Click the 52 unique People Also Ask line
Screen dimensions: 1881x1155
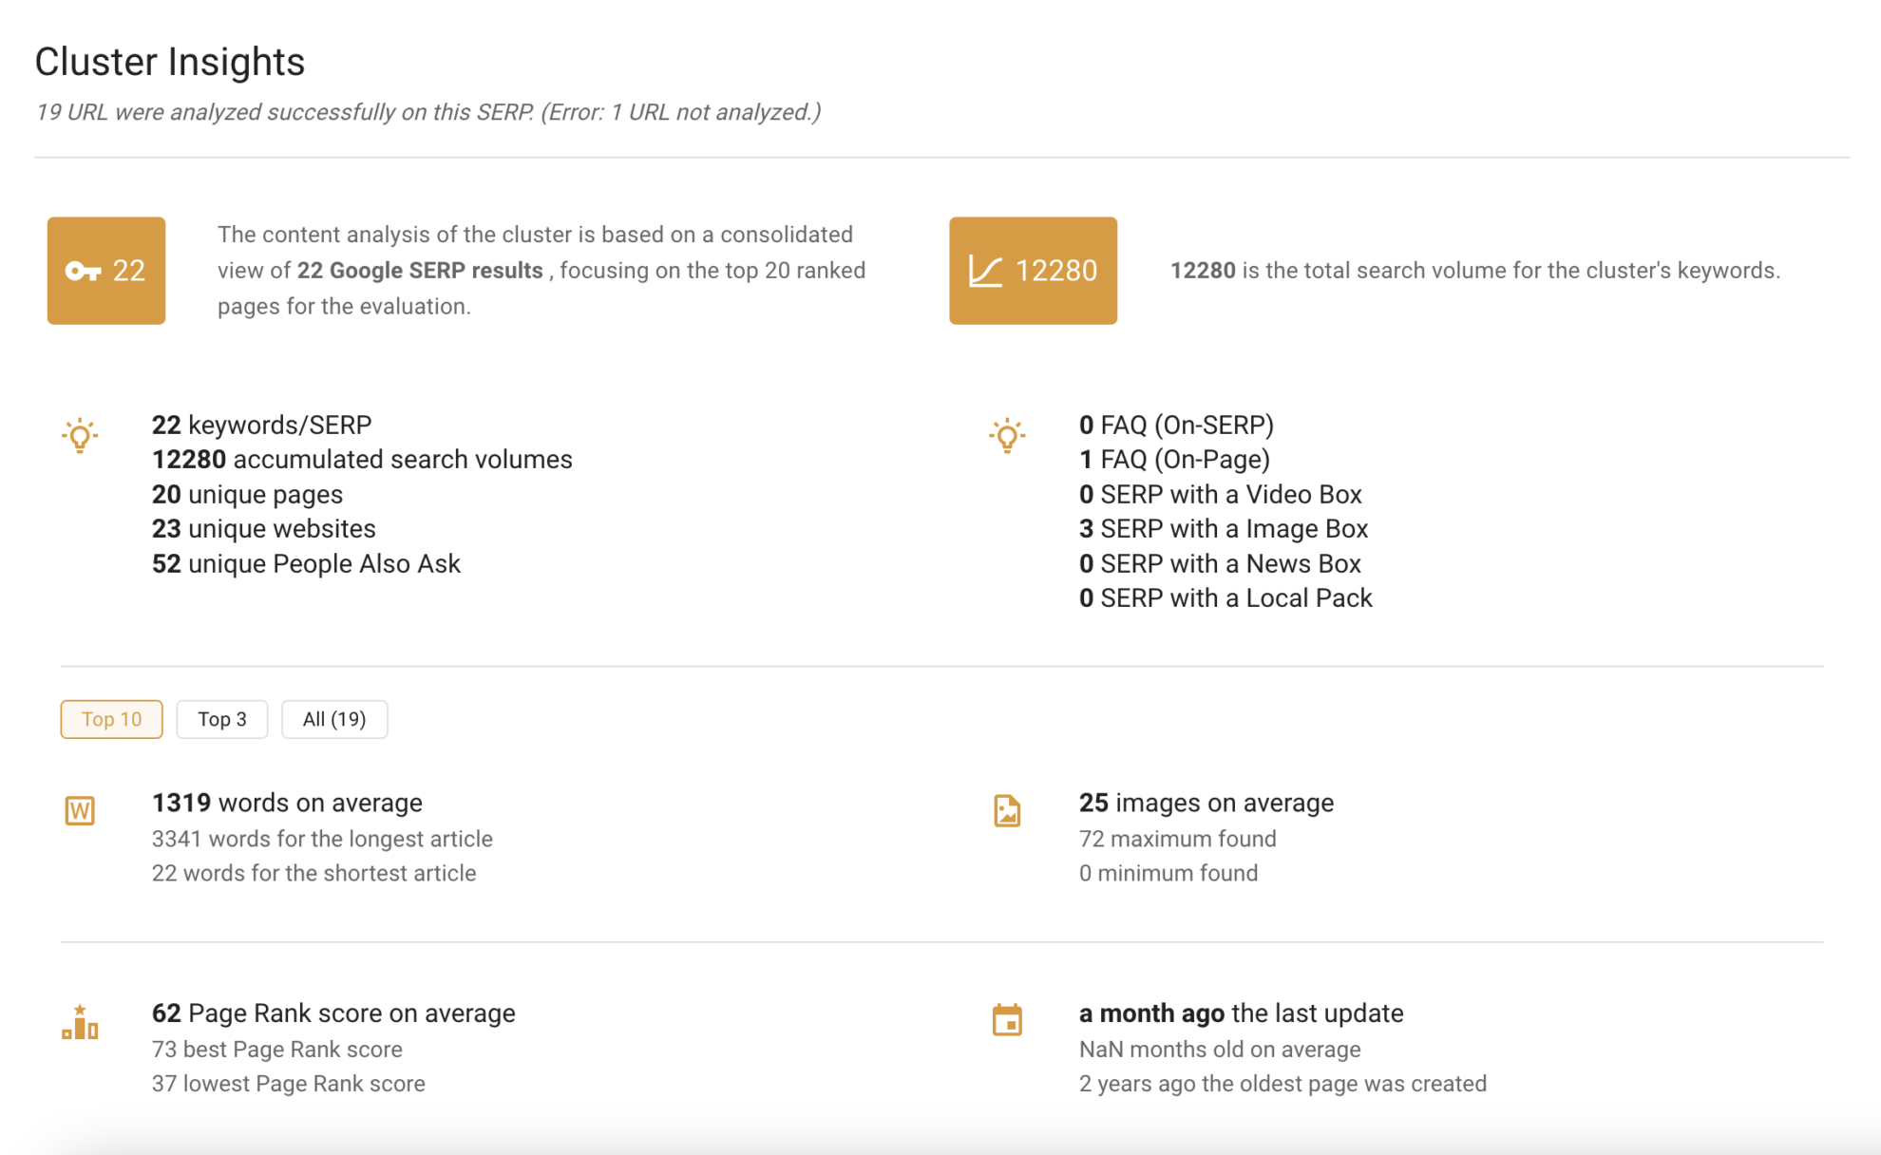[x=306, y=564]
